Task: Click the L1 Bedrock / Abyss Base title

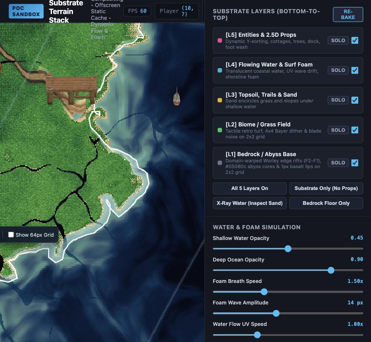Action: pyautogui.click(x=261, y=154)
